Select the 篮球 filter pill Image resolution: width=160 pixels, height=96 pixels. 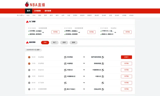click(x=73, y=42)
